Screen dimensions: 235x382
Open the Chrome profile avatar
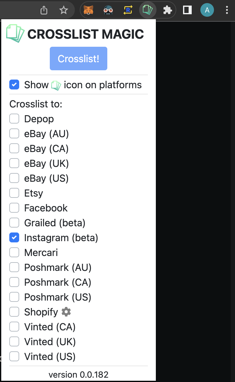click(x=207, y=10)
